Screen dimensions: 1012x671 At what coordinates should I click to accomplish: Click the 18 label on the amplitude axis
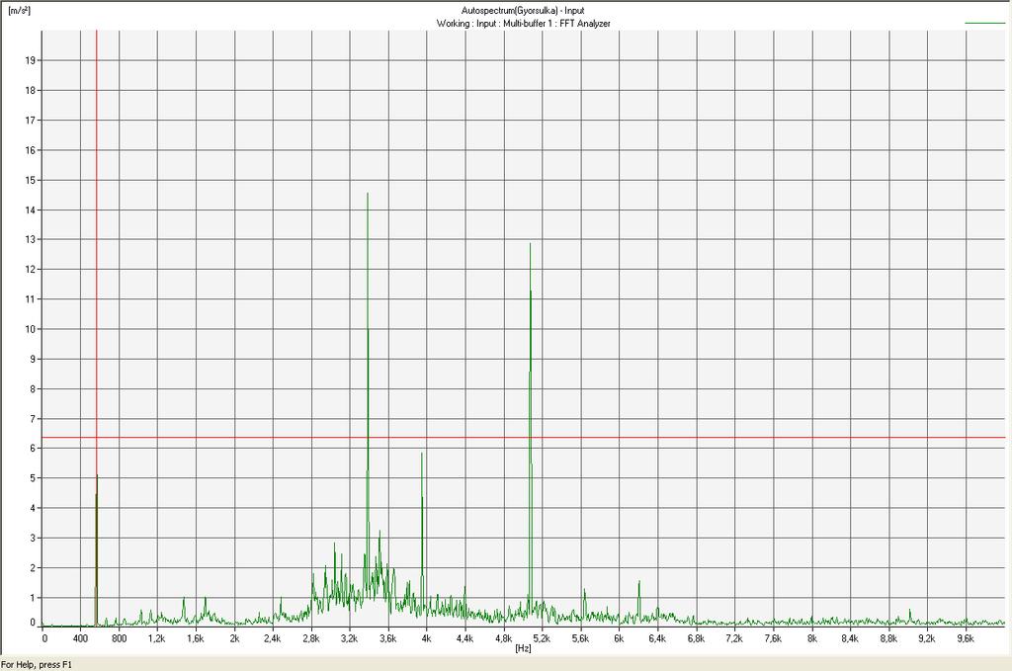(30, 90)
